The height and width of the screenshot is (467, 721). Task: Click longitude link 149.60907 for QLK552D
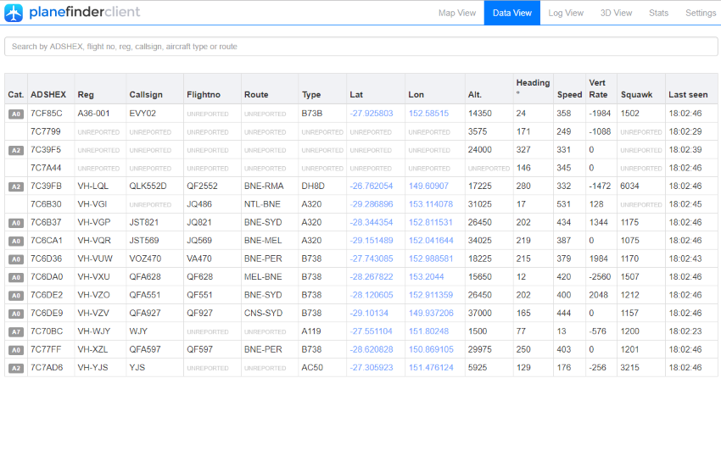pos(428,186)
